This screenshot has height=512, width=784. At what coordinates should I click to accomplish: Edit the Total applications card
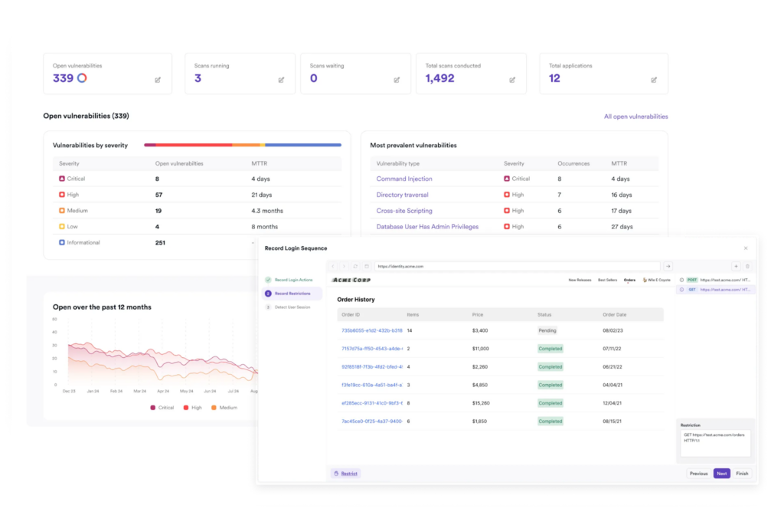coord(654,80)
